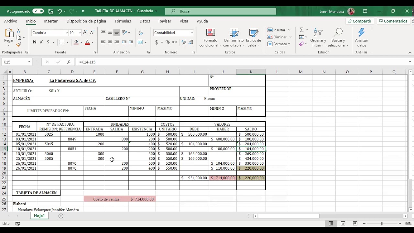Open font color dropdown arrow

click(x=93, y=42)
